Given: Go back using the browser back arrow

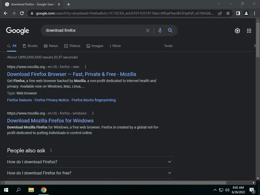Looking at the screenshot, I should (6, 13).
